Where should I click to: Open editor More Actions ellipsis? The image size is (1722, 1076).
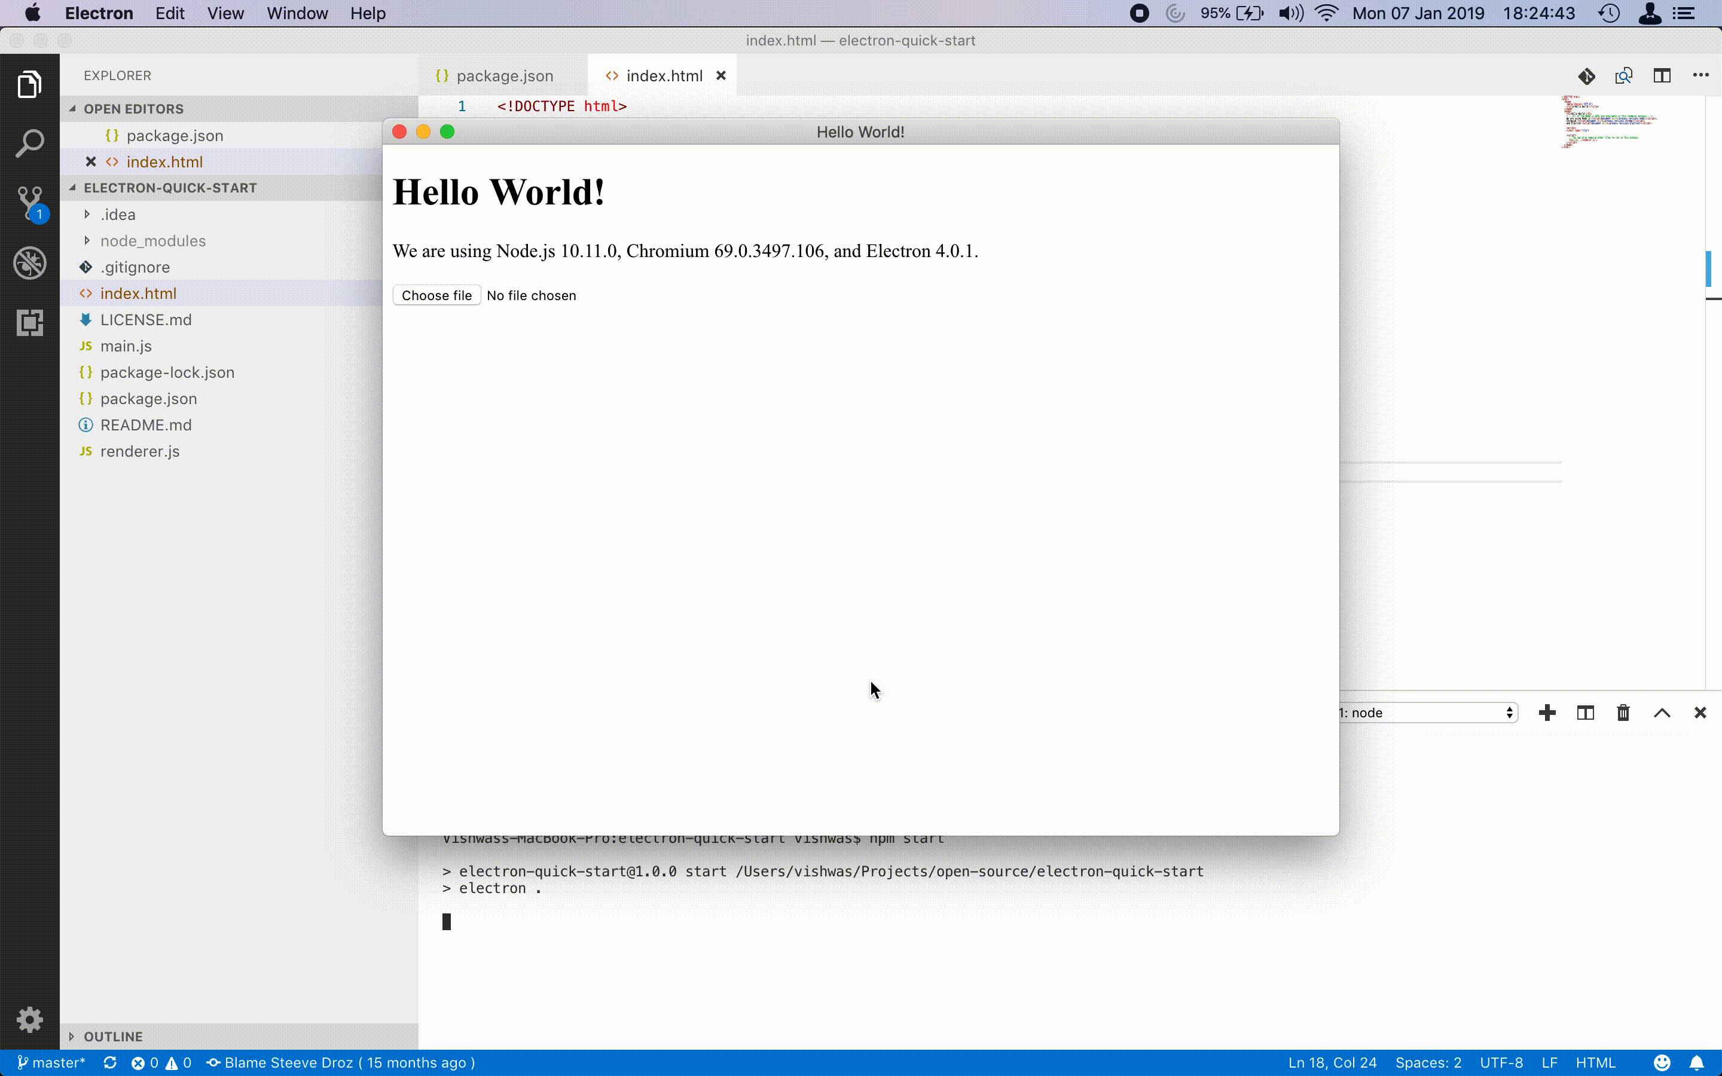pyautogui.click(x=1700, y=75)
